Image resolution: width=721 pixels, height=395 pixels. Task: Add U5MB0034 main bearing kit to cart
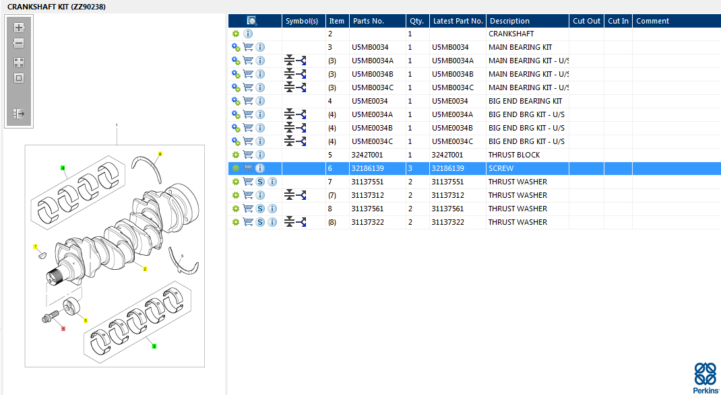(x=248, y=47)
